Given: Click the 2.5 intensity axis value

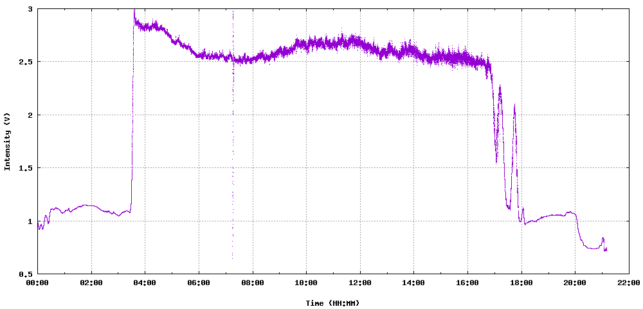Looking at the screenshot, I should [27, 62].
